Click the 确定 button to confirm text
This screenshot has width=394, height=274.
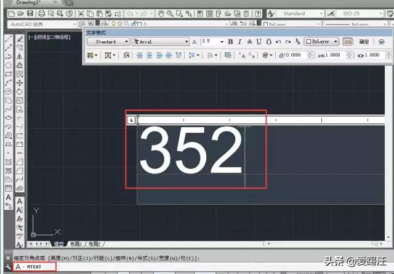point(364,42)
